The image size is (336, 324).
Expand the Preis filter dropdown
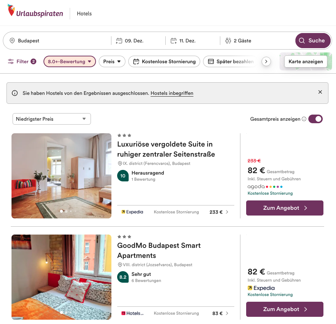click(x=112, y=61)
